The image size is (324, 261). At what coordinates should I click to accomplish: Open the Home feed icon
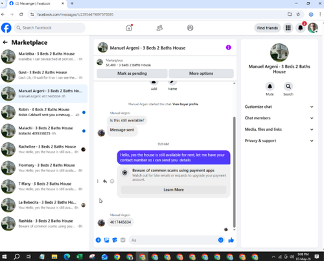tap(129, 28)
